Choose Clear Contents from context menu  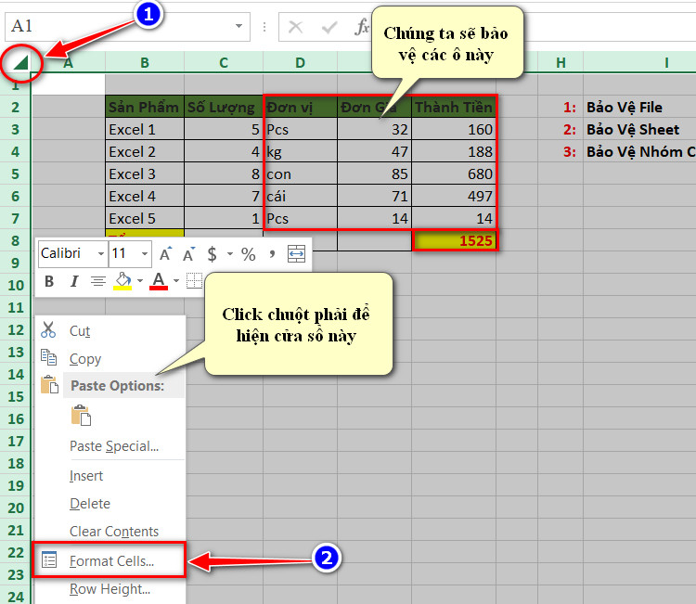[x=110, y=531]
